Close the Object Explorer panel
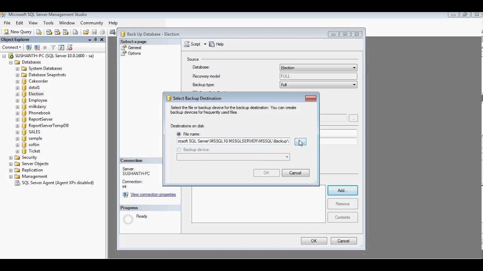 click(x=102, y=40)
